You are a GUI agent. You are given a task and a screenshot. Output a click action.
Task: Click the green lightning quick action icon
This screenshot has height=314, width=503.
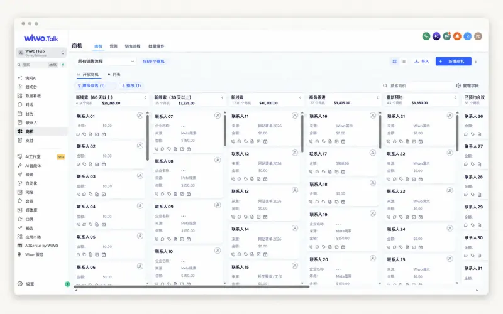click(63, 65)
